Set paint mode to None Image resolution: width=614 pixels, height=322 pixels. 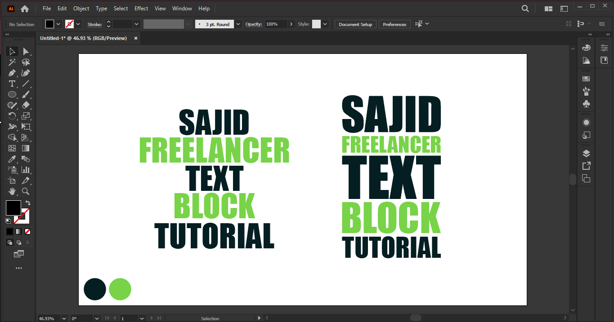(28, 231)
